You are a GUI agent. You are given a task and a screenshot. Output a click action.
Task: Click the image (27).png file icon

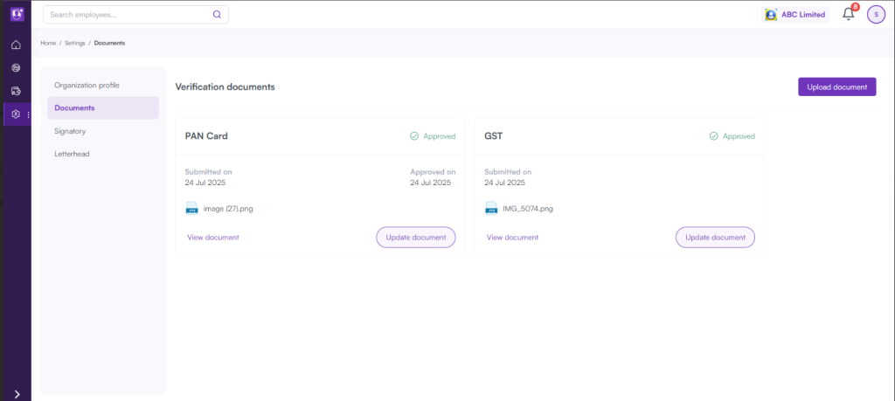(191, 208)
